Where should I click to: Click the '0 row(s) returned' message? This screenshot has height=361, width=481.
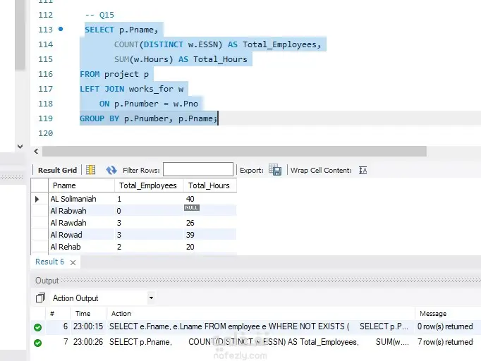[445, 326]
